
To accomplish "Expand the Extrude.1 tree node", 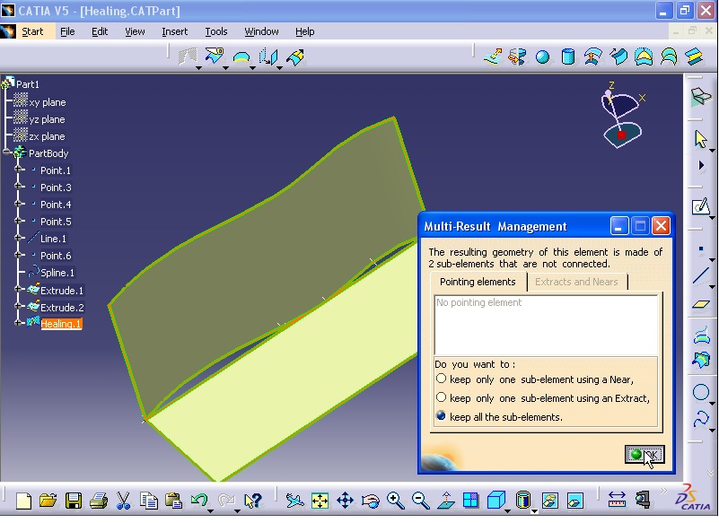I will click(18, 289).
